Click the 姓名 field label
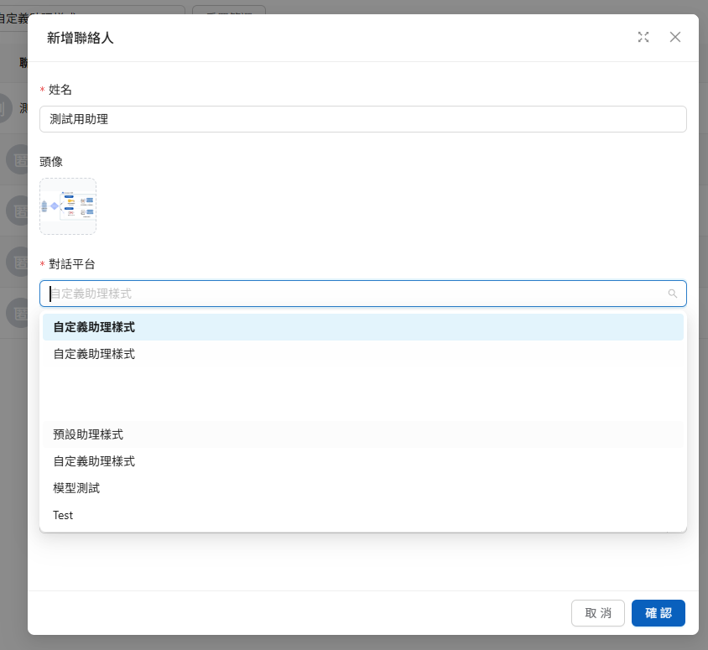Screen dimensions: 708x650 coord(60,90)
